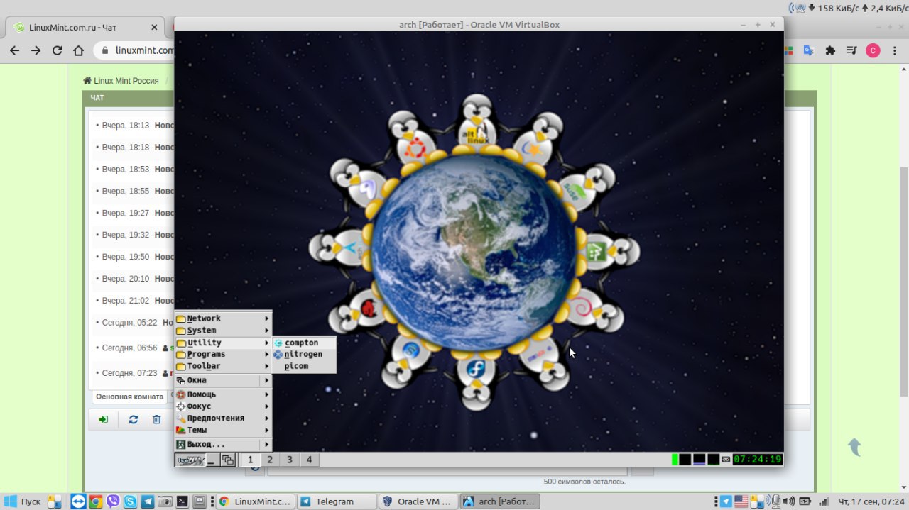
Task: Switch to Oracle VM taskbar window
Action: (419, 501)
